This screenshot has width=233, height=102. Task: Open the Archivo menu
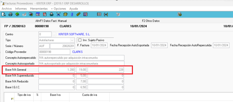coord(7,9)
